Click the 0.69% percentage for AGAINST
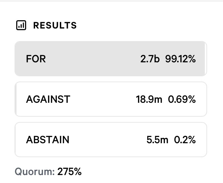 coord(182,99)
